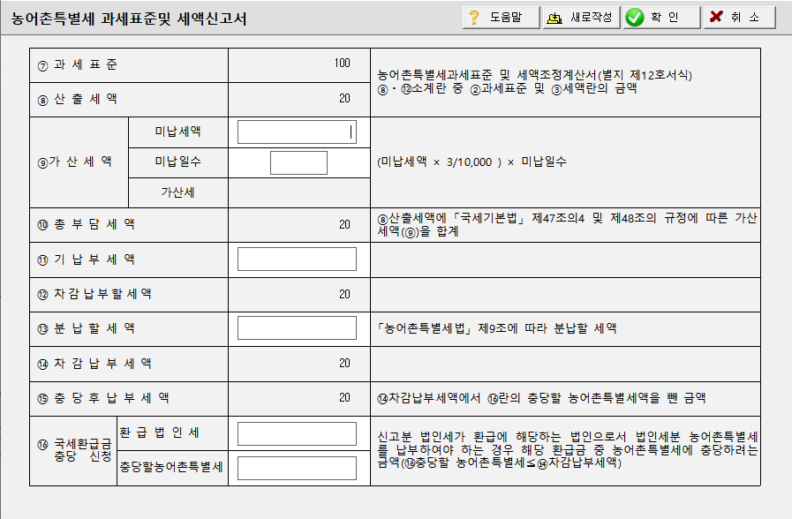Viewport: 792px width, 519px height.
Task: Click the ⑭ 차감납부세액 row label
Action: 94,364
